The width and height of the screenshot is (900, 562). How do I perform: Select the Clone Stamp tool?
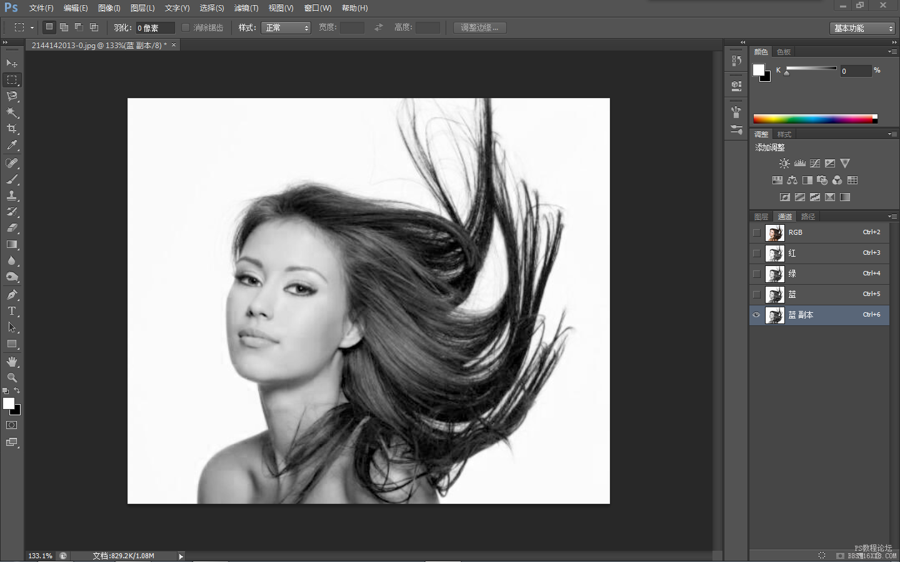12,195
